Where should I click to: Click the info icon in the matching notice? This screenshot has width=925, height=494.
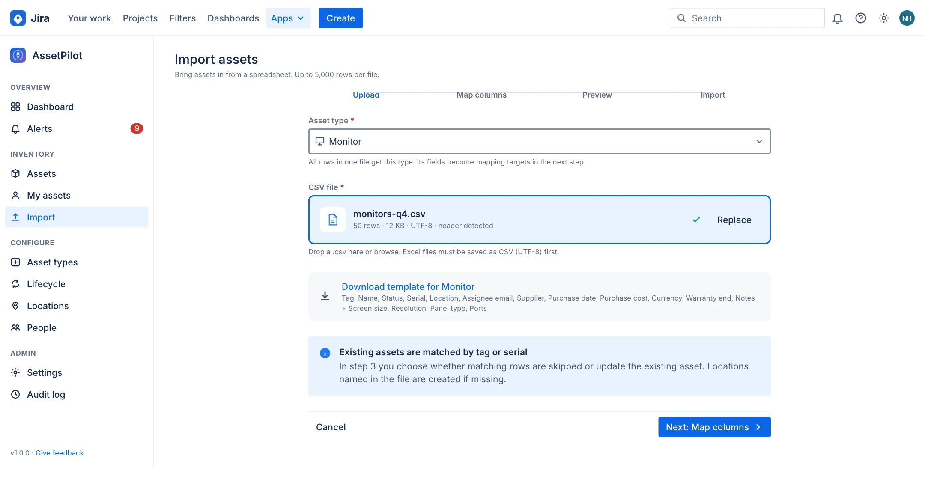coord(325,353)
